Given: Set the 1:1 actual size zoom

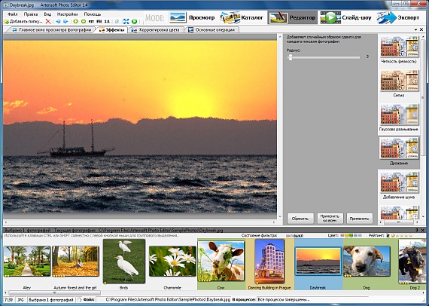Looking at the screenshot, I should [x=107, y=21].
